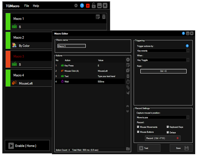
Task: Click the Value column header
Action: 101,60
